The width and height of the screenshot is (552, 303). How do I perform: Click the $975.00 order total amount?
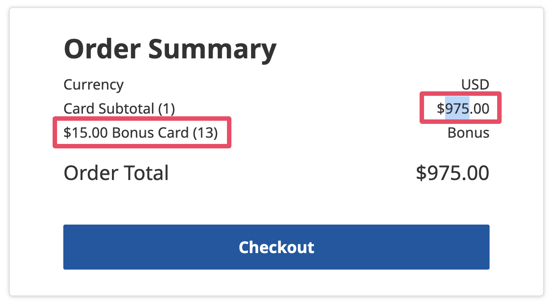[x=452, y=173]
